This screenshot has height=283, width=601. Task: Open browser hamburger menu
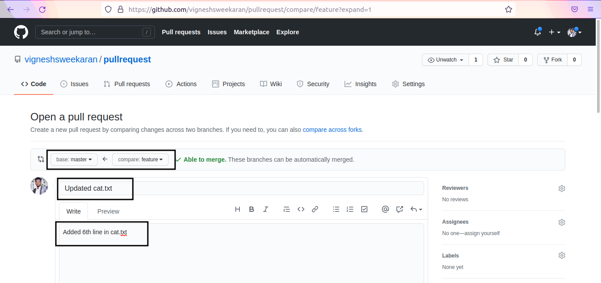tap(590, 9)
